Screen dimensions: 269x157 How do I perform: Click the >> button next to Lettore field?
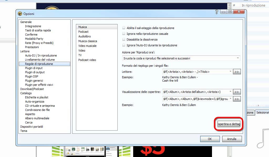pyautogui.click(x=237, y=72)
